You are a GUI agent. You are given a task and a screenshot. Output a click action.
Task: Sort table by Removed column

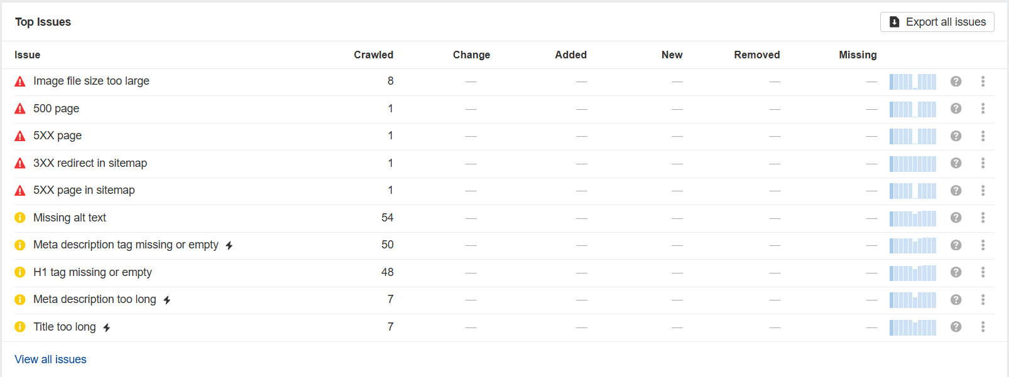756,55
